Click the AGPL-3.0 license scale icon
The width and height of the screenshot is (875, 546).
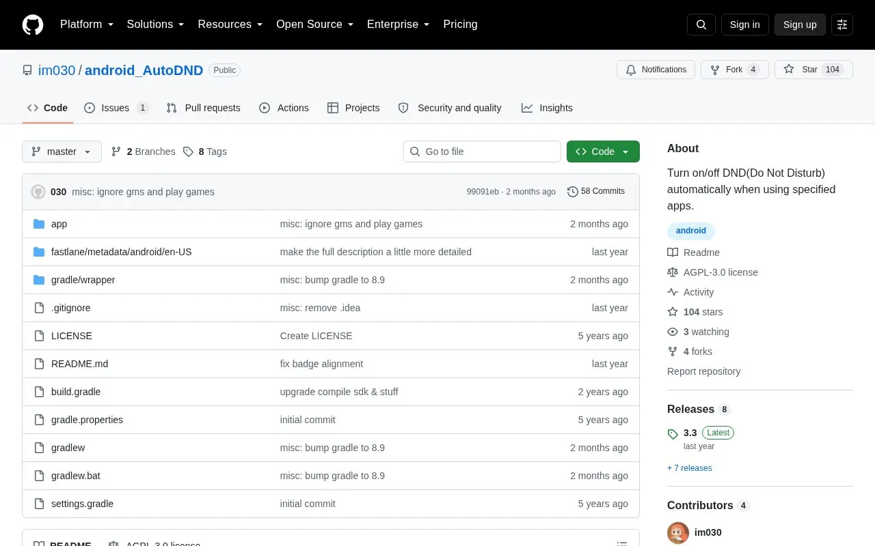click(x=673, y=272)
